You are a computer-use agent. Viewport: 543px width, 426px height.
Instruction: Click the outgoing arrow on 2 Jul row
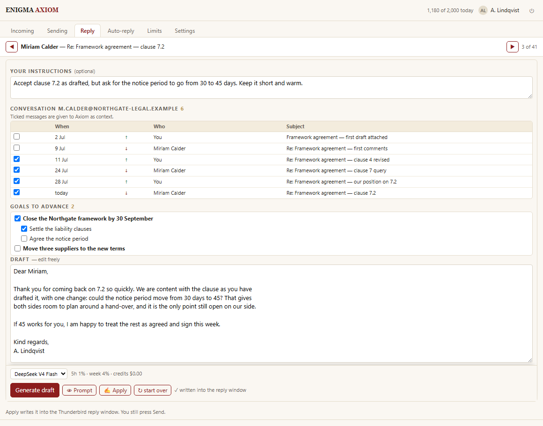tap(126, 137)
